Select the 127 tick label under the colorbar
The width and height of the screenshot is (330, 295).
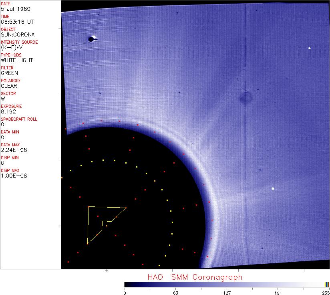[227, 292]
